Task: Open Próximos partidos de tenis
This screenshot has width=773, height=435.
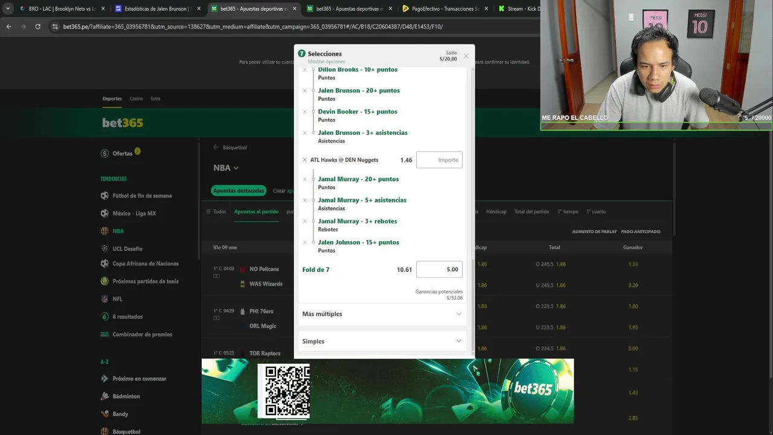Action: pos(146,281)
